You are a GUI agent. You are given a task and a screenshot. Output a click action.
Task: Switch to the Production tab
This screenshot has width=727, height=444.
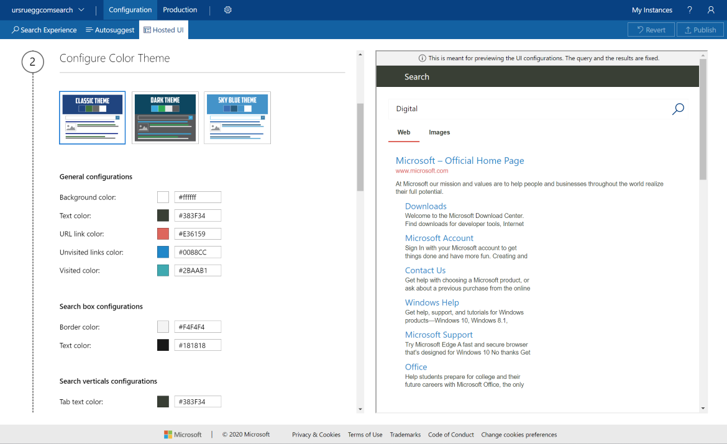180,10
